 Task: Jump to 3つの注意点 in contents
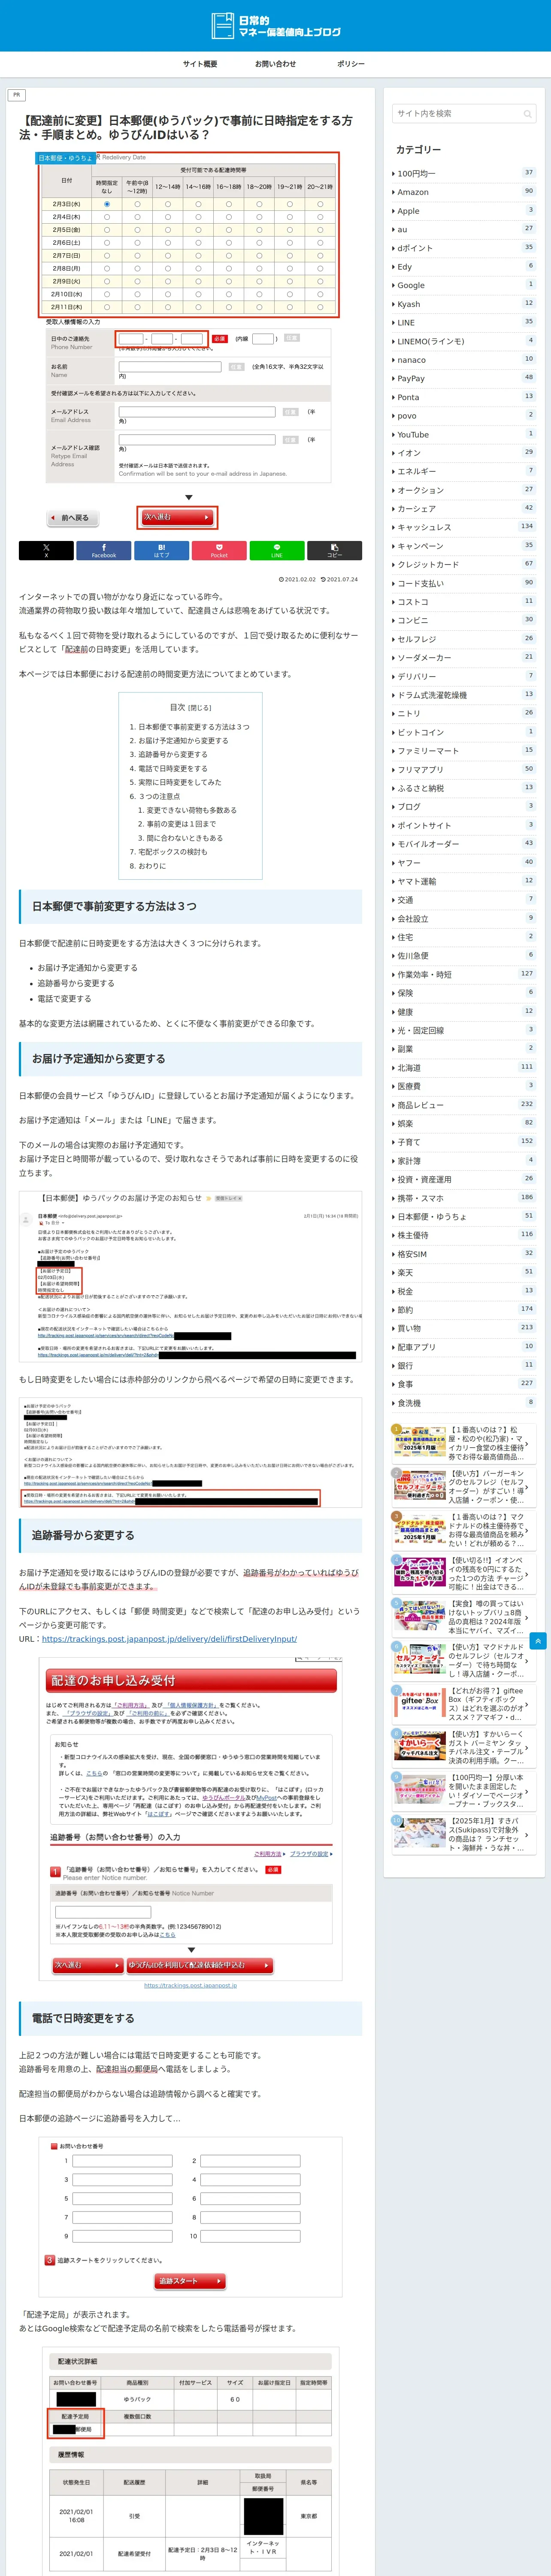coord(159,797)
